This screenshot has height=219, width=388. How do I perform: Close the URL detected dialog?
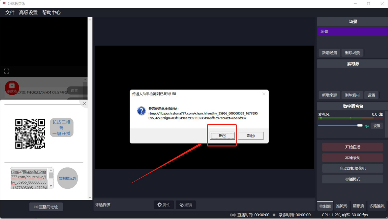click(x=264, y=94)
